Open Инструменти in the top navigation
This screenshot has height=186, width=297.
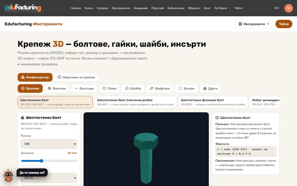121,8
